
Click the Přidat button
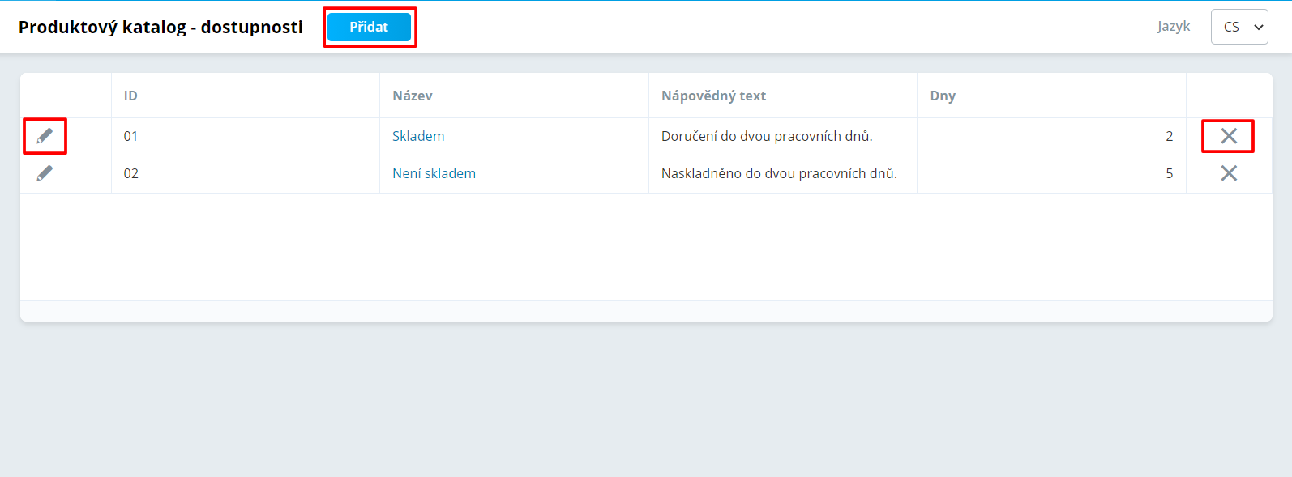point(369,27)
